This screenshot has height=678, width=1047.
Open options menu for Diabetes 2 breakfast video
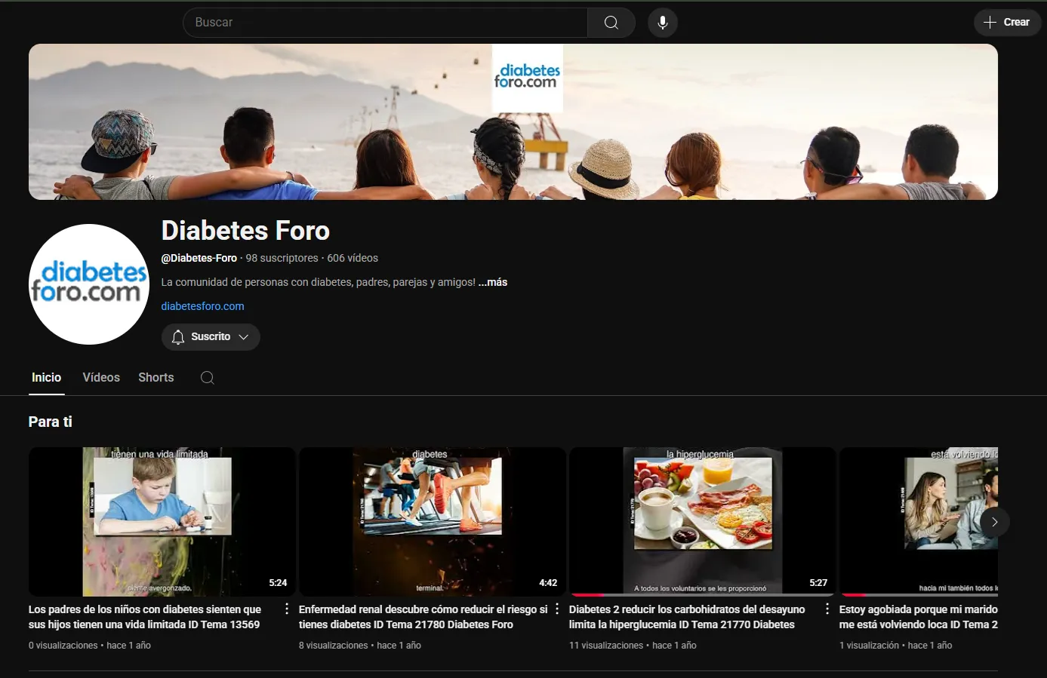[827, 609]
